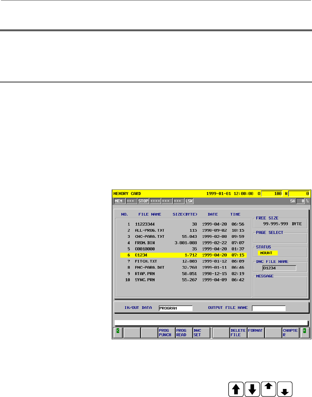Select the ALL-PROG.TXT file row

[183, 230]
